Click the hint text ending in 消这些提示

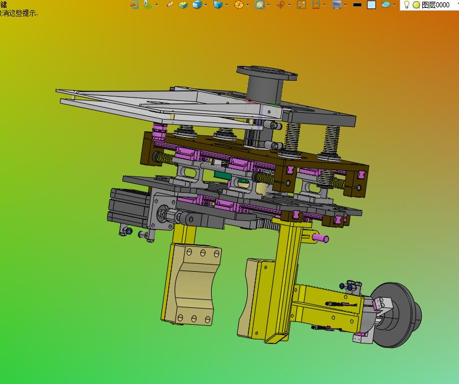(19, 13)
